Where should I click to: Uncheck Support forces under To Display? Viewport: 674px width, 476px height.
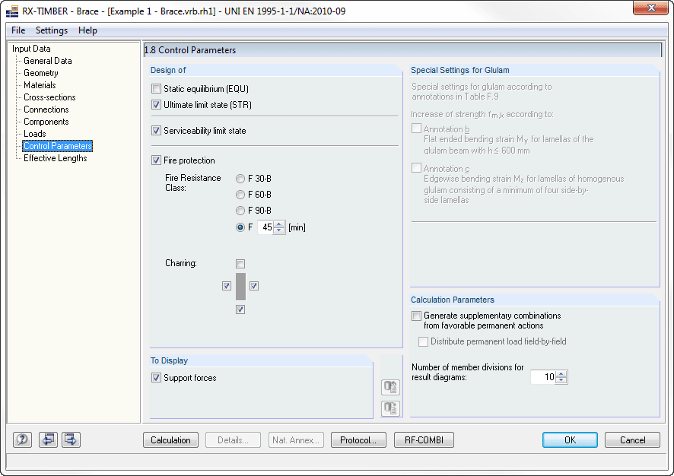156,377
